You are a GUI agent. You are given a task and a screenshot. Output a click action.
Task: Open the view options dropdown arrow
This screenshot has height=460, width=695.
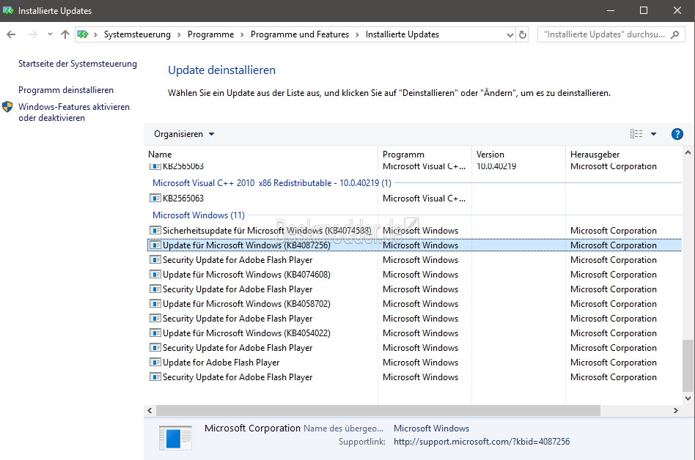[x=653, y=134]
